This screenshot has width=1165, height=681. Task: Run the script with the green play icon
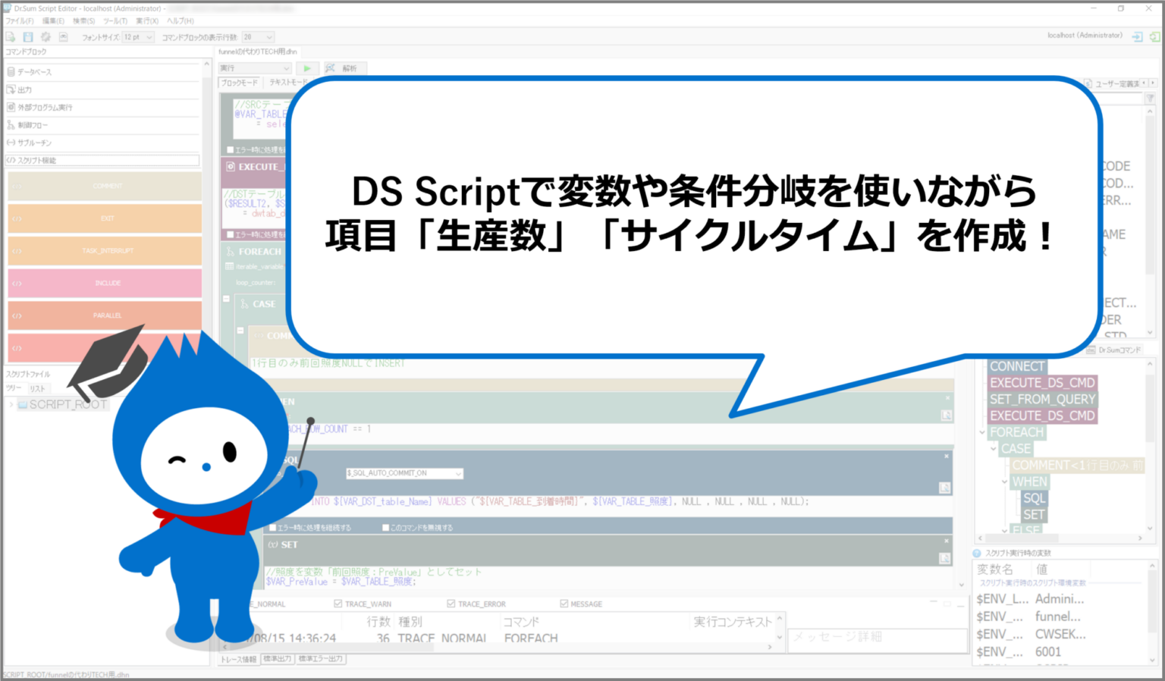pos(307,68)
